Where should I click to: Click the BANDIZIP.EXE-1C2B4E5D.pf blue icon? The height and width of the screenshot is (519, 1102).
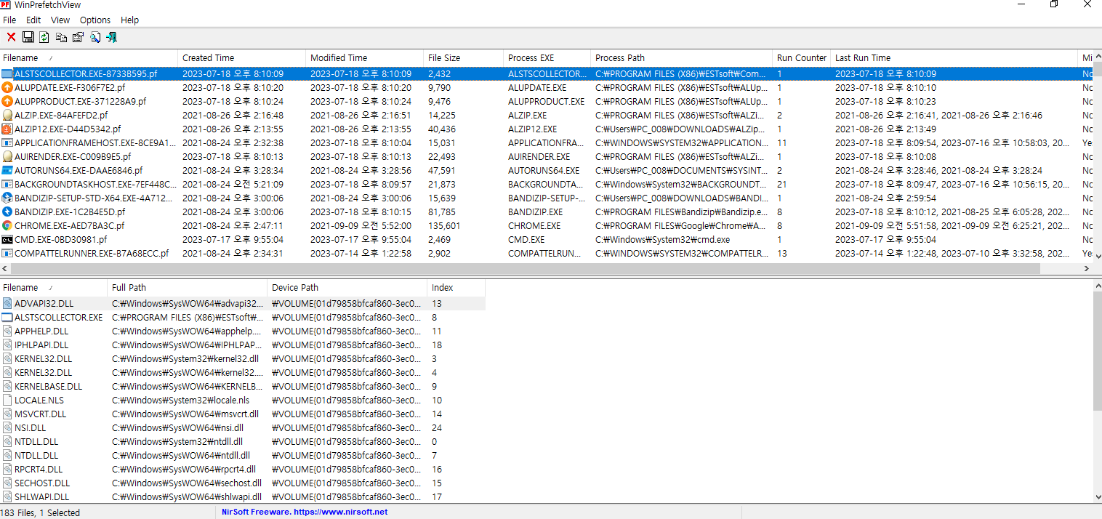(7, 212)
